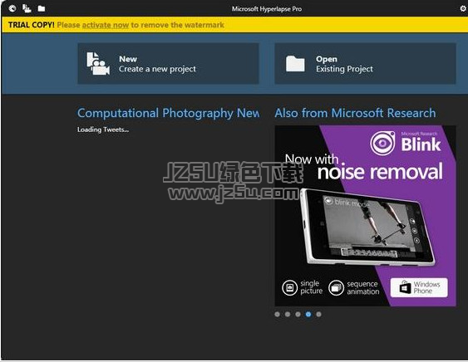Viewport: 468px width, 362px height.
Task: Click the Windows Phone store badge
Action: coord(419,287)
